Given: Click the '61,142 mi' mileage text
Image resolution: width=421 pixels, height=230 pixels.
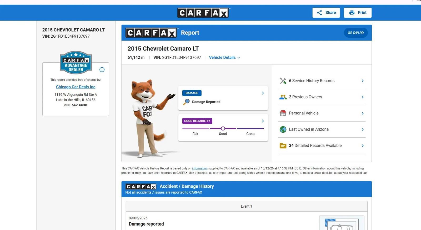Looking at the screenshot, I should (136, 58).
